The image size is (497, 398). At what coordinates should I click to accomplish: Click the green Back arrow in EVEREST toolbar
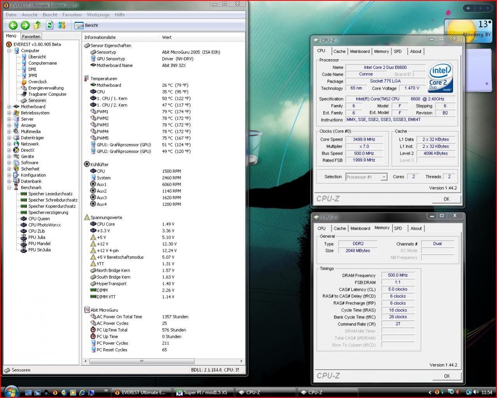pos(13,25)
